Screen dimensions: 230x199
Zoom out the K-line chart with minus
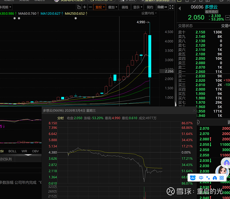point(90,7)
